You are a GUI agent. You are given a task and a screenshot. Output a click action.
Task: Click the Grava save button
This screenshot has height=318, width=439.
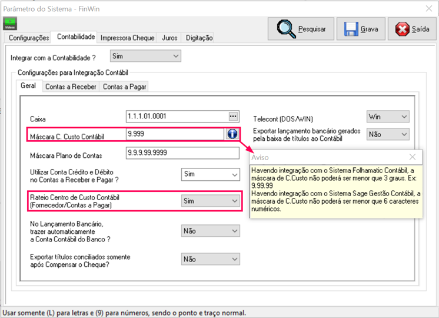tap(361, 29)
